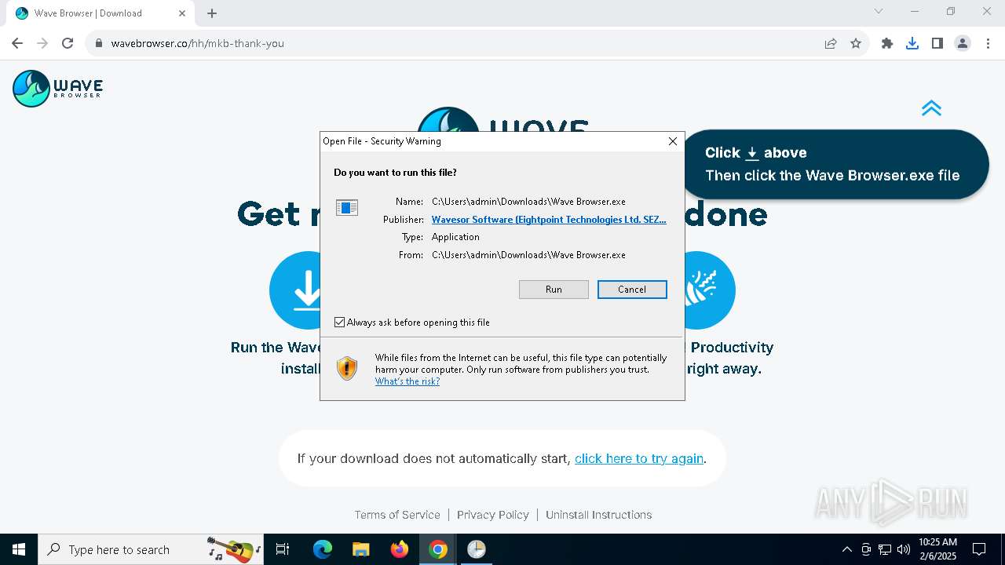Click the dialog file Name path text
The image size is (1005, 565).
528,202
